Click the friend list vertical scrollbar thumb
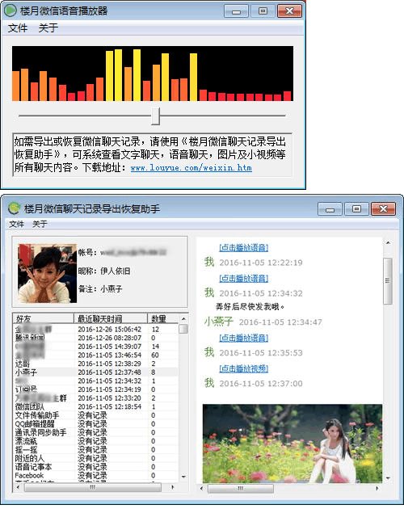Screen dimensions: 404x509 point(183,329)
